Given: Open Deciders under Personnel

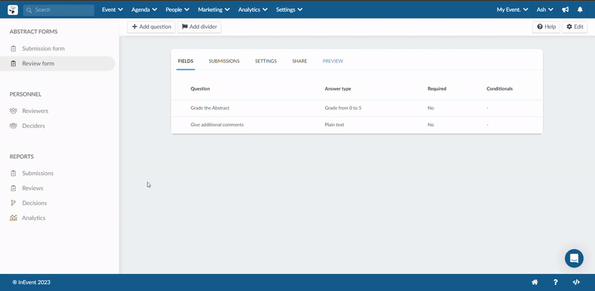Looking at the screenshot, I should [33, 125].
